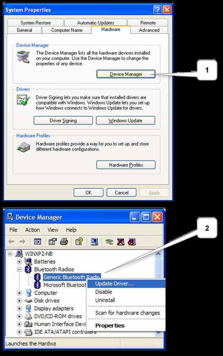This screenshot has width=223, height=356.
Task: Expand the Batteries node
Action: 19,262
